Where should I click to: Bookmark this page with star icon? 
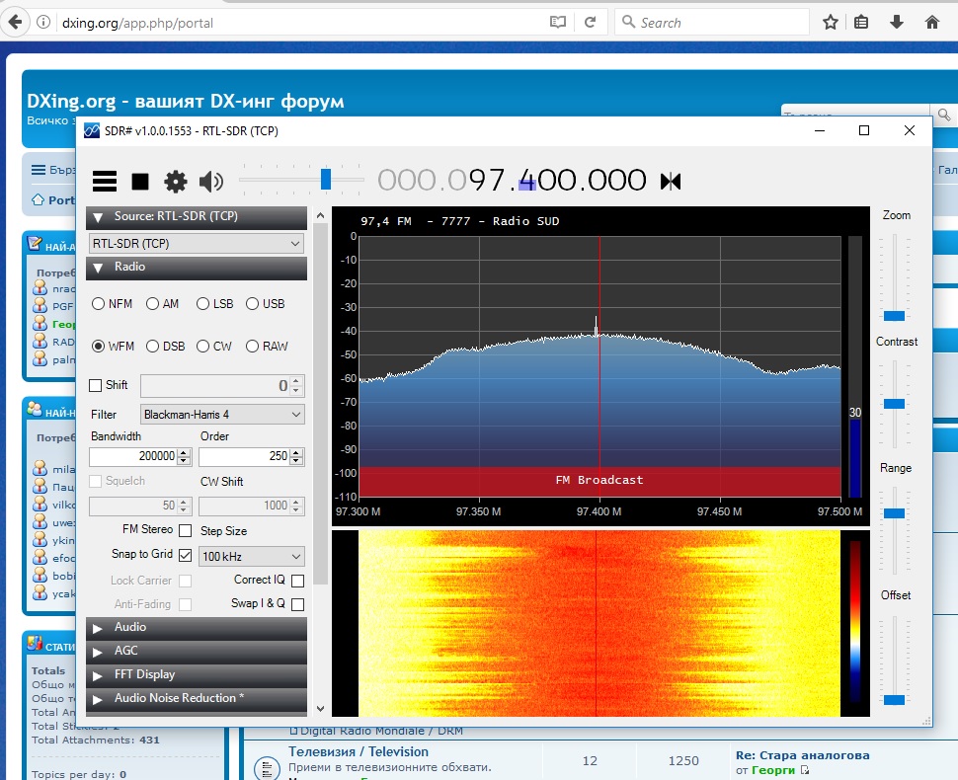point(830,23)
